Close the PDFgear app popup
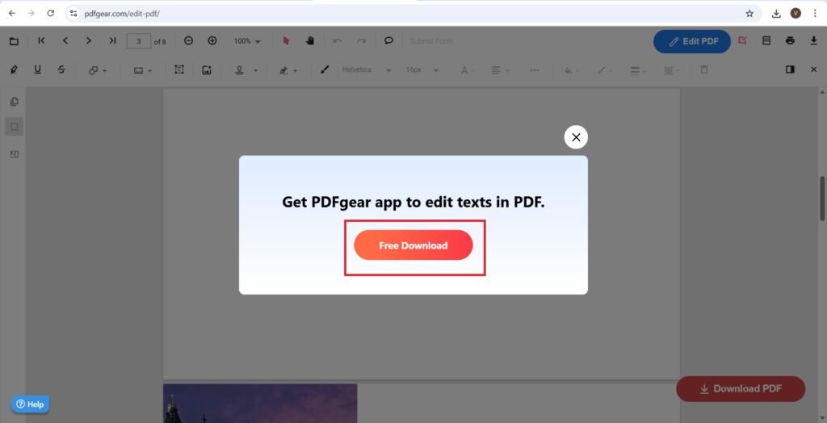827x423 pixels. tap(576, 137)
